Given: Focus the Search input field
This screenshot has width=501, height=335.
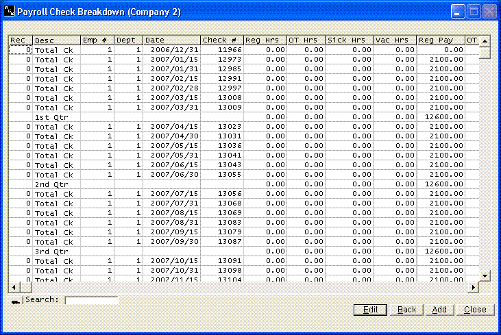Looking at the screenshot, I should click(x=91, y=300).
